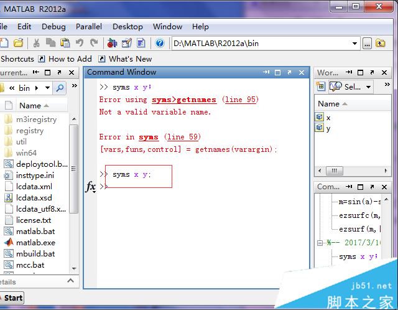Image resolution: width=398 pixels, height=310 pixels.
Task: Click the file list scroll up arrow
Action: 74,119
